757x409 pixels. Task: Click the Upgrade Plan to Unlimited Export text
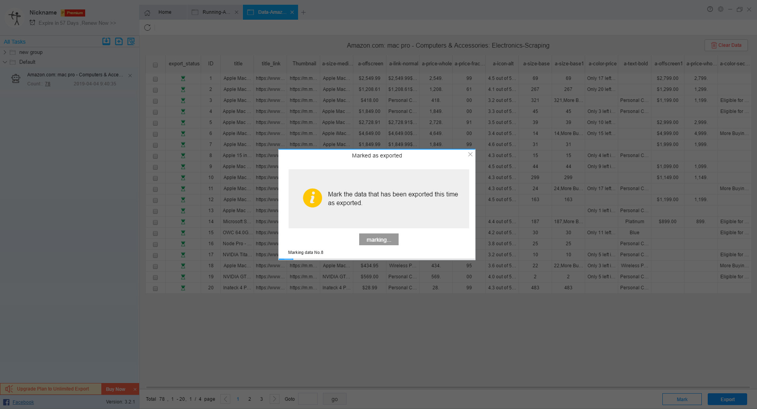pos(53,389)
